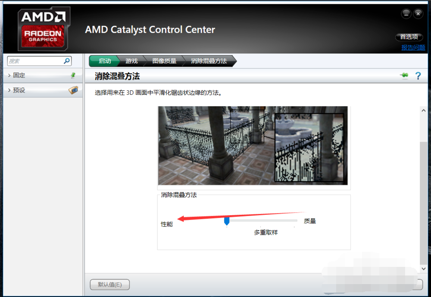The image size is (431, 297).
Task: Click the green pin icon beside 固定
Action: [73, 75]
